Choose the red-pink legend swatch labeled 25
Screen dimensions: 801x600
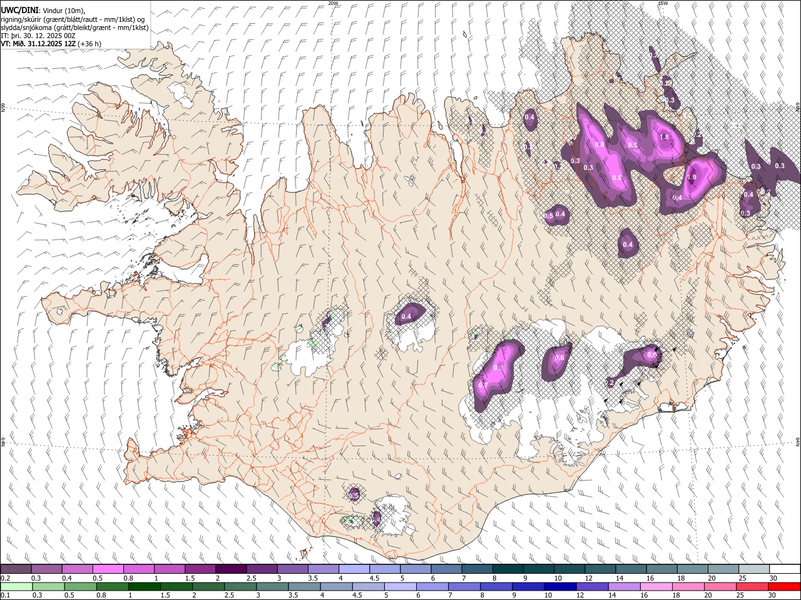[752, 586]
